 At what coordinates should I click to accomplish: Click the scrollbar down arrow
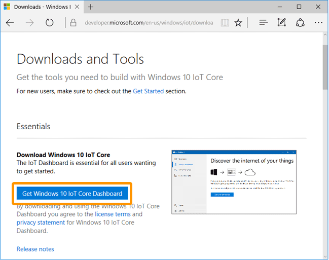point(325,256)
